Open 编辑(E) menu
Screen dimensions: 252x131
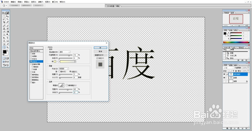[13, 2]
